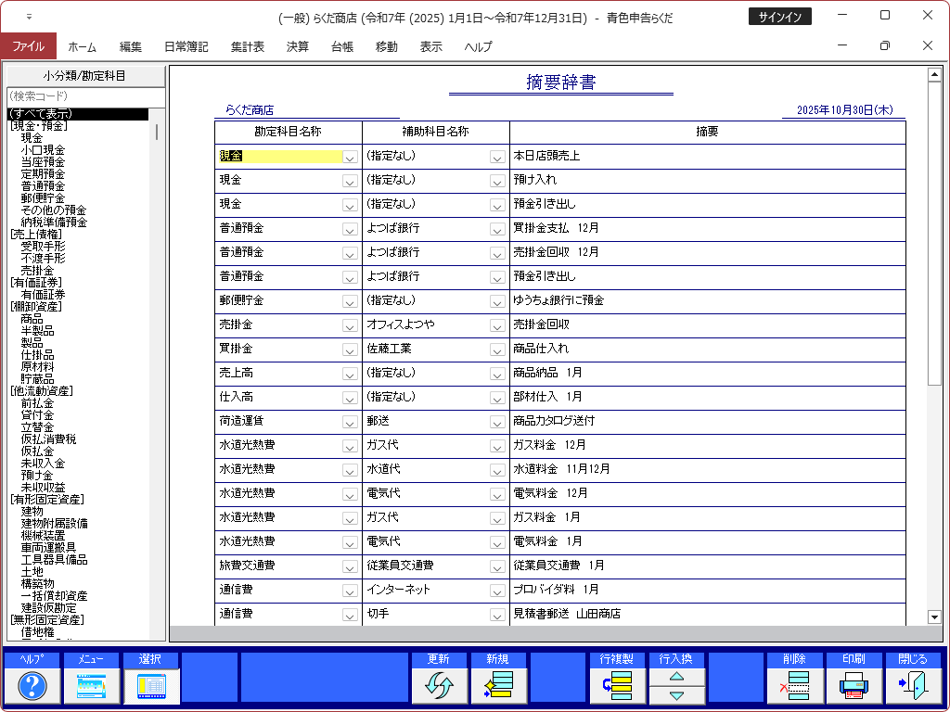Close screen with 閉じる door icon
950x712 pixels.
click(913, 685)
